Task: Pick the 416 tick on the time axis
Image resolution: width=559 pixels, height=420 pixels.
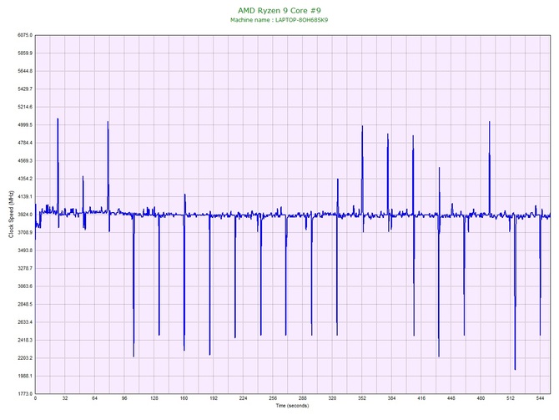Action: pos(421,398)
